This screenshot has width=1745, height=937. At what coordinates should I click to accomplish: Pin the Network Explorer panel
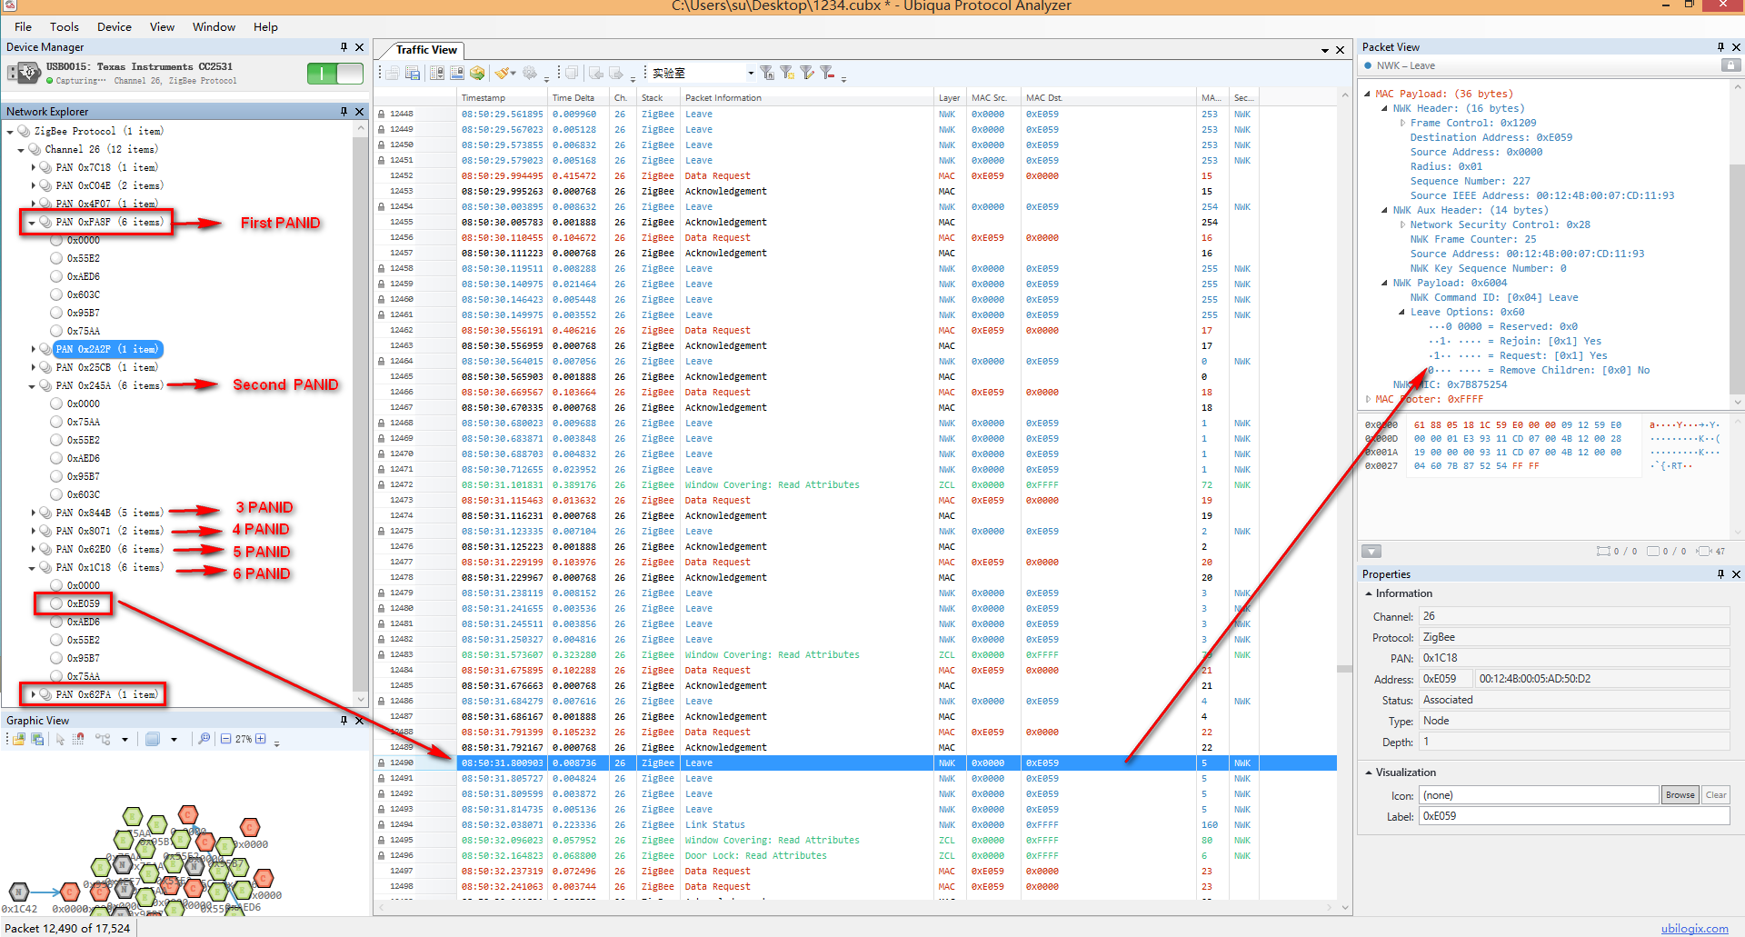click(x=344, y=112)
